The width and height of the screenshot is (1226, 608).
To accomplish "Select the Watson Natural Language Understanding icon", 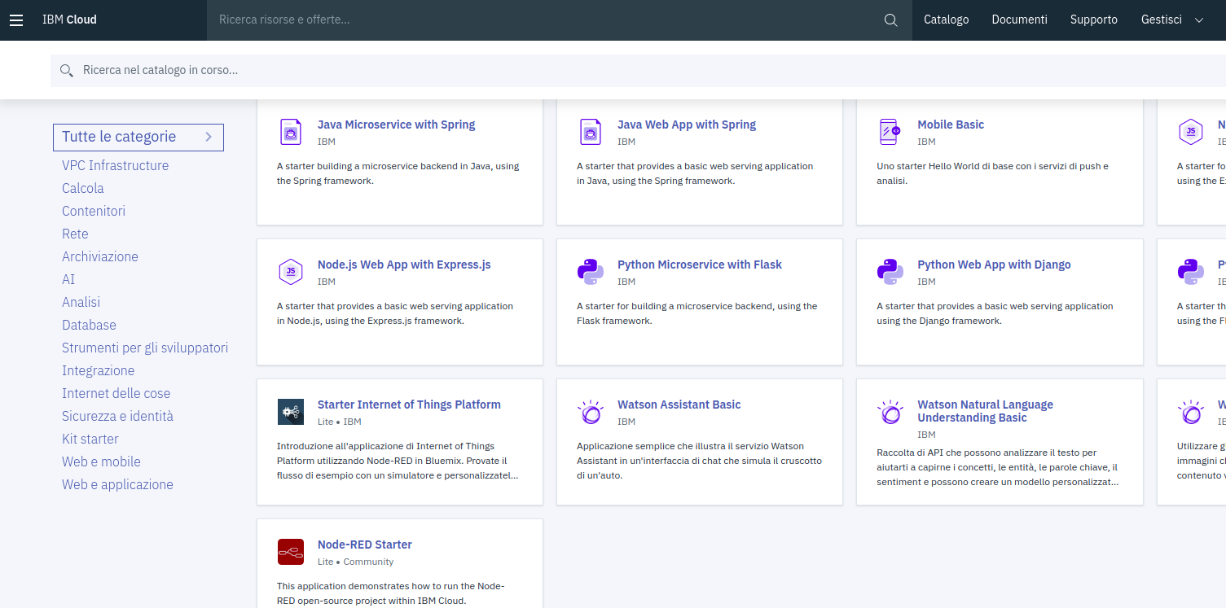I will 890,411.
